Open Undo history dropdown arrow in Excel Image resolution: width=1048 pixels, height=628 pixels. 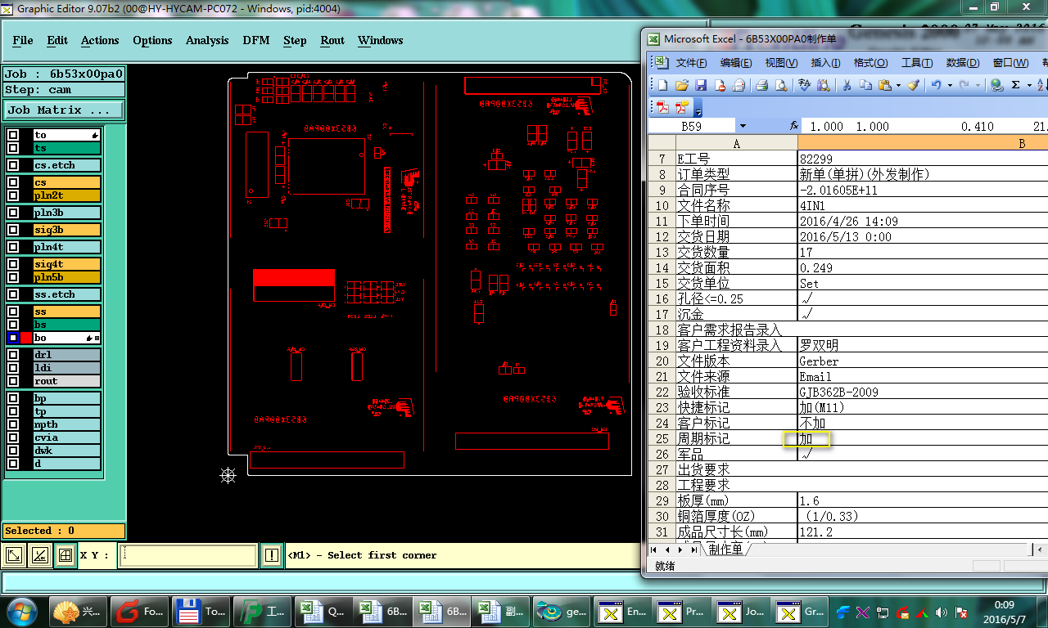[x=950, y=85]
